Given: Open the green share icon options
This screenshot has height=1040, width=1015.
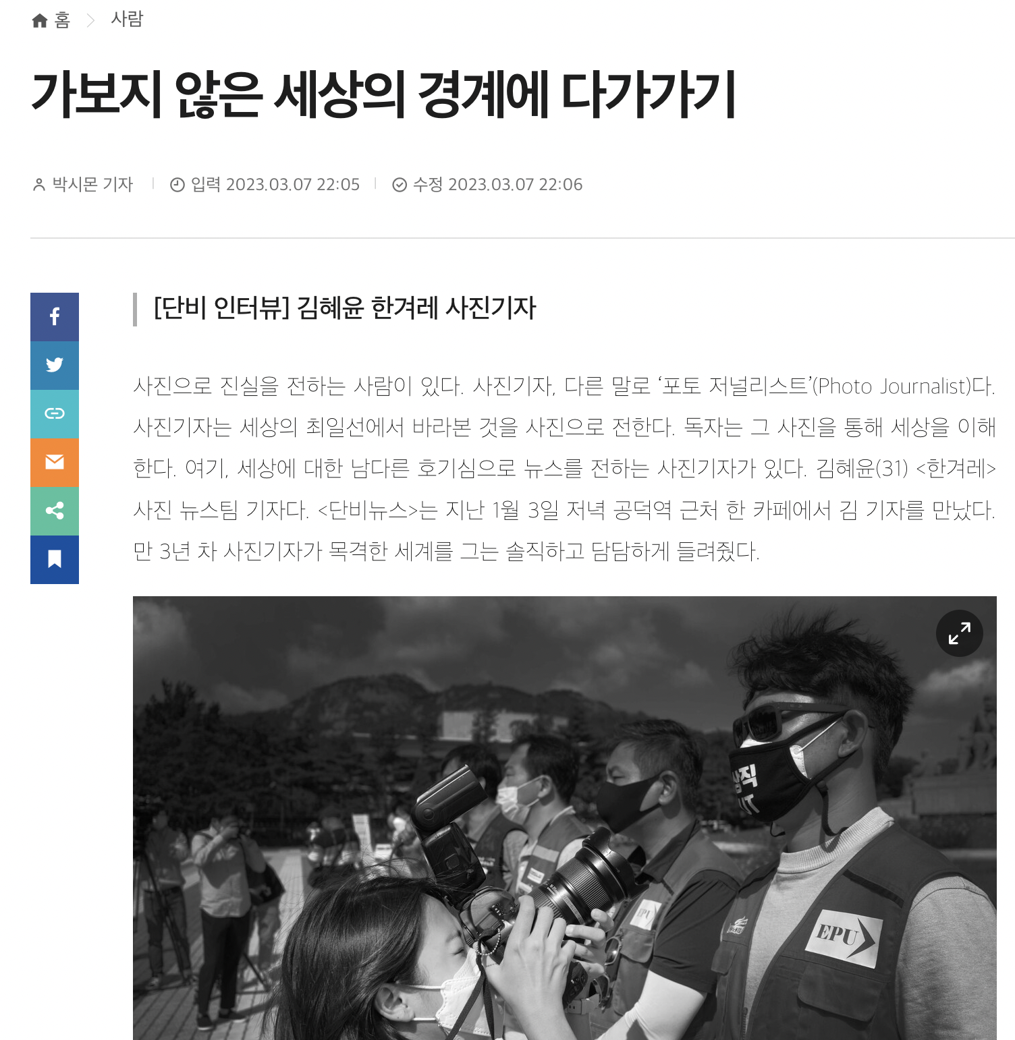Looking at the screenshot, I should pyautogui.click(x=55, y=511).
